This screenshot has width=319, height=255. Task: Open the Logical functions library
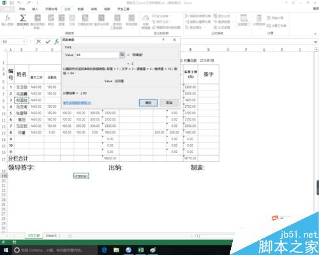[x=61, y=20]
